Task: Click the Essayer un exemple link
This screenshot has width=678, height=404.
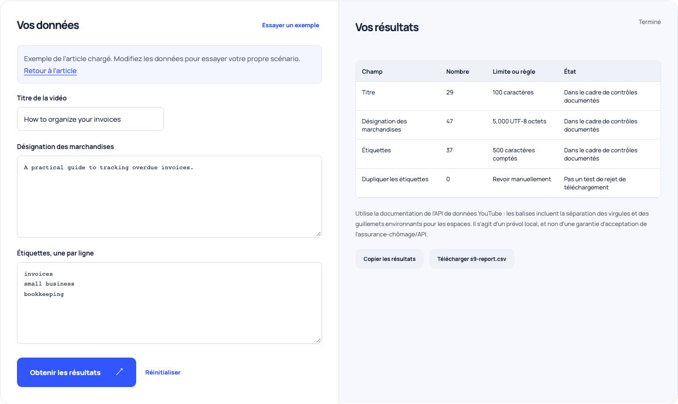Action: click(290, 25)
